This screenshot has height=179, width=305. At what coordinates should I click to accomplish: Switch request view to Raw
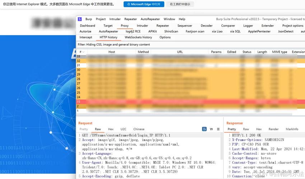click(x=98, y=129)
